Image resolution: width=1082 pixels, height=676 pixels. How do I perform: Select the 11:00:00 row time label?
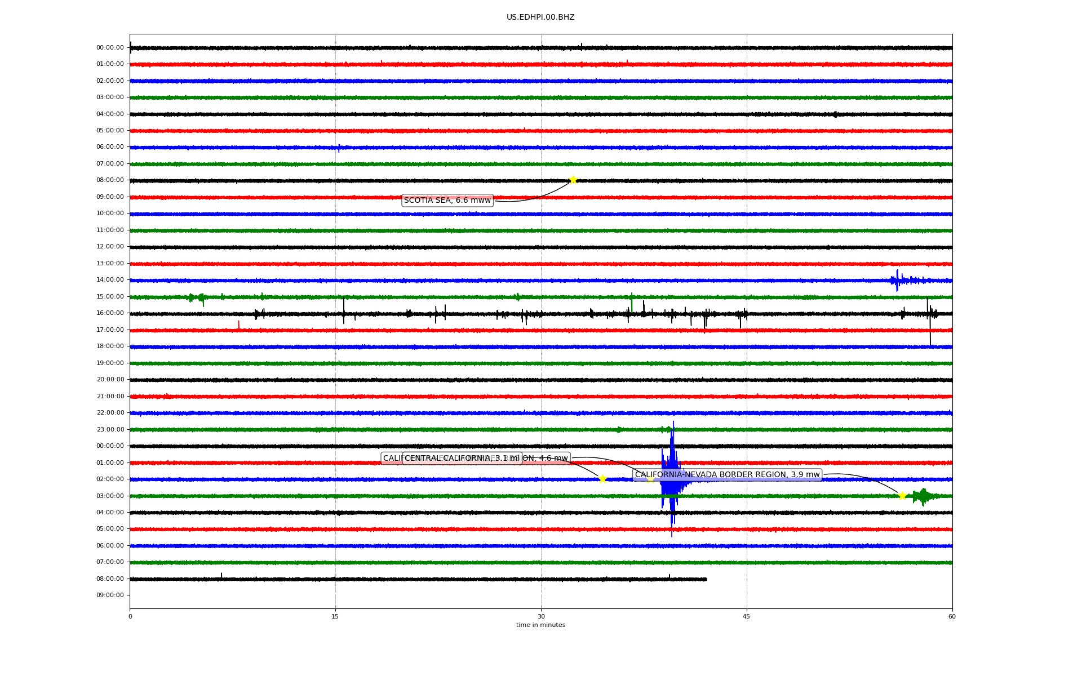pos(110,230)
